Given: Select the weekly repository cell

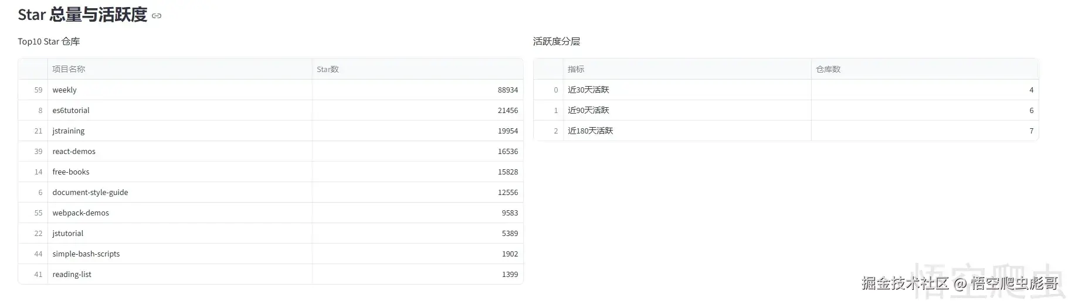Looking at the screenshot, I should coord(180,90).
